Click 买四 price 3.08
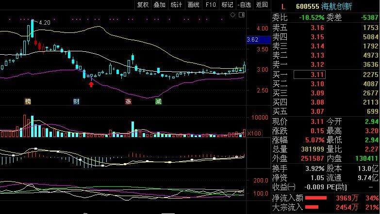Viewport: 380px width, 214px height. click(x=317, y=102)
